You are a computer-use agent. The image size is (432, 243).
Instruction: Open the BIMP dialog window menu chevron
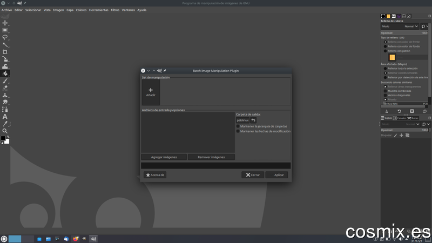pyautogui.click(x=148, y=71)
